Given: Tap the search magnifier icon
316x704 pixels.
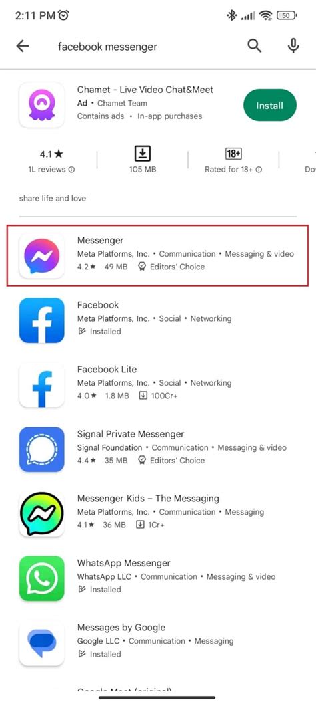Looking at the screenshot, I should tap(254, 45).
